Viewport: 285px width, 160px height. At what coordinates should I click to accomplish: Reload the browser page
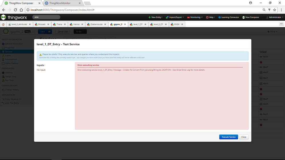(x=15, y=10)
